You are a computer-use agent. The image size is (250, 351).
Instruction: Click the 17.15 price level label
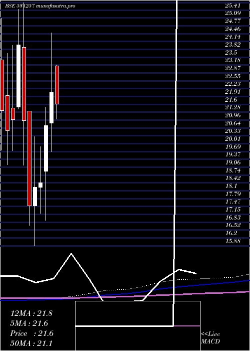(x=232, y=209)
